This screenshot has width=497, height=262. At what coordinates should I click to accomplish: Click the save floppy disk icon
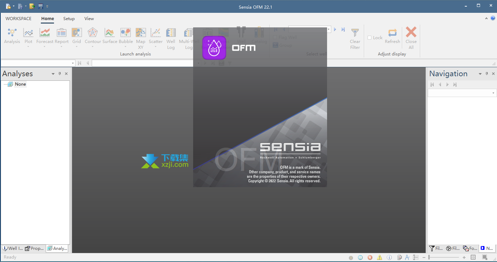point(41,6)
